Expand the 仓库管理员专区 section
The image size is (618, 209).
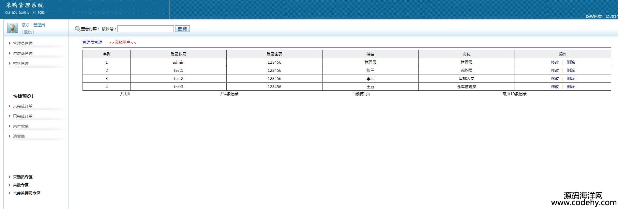click(26, 193)
